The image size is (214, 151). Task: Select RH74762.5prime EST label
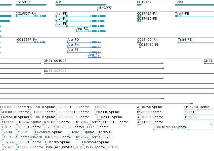(28, 122)
